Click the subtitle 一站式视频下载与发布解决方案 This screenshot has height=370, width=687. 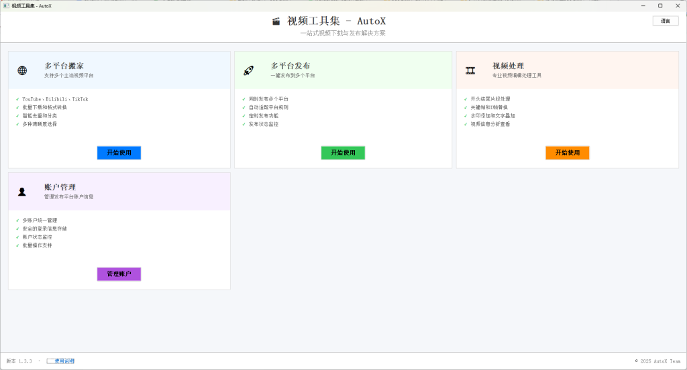point(343,34)
